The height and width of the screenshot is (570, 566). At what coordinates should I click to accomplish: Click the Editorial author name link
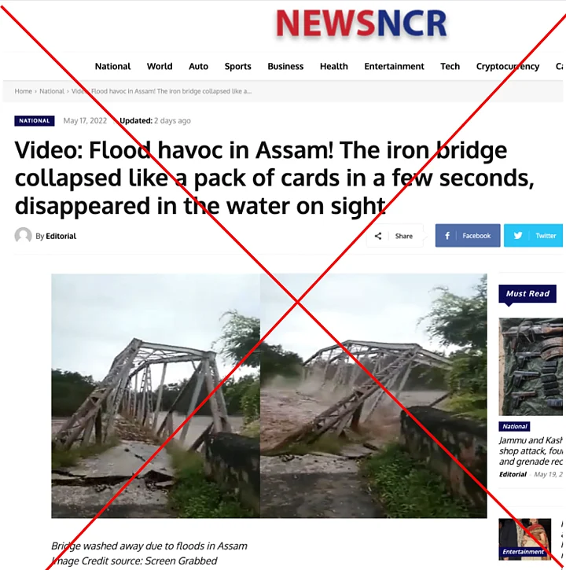tap(61, 236)
